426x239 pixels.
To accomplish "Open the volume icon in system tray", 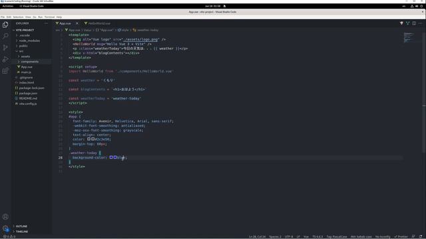I will [x=417, y=6].
